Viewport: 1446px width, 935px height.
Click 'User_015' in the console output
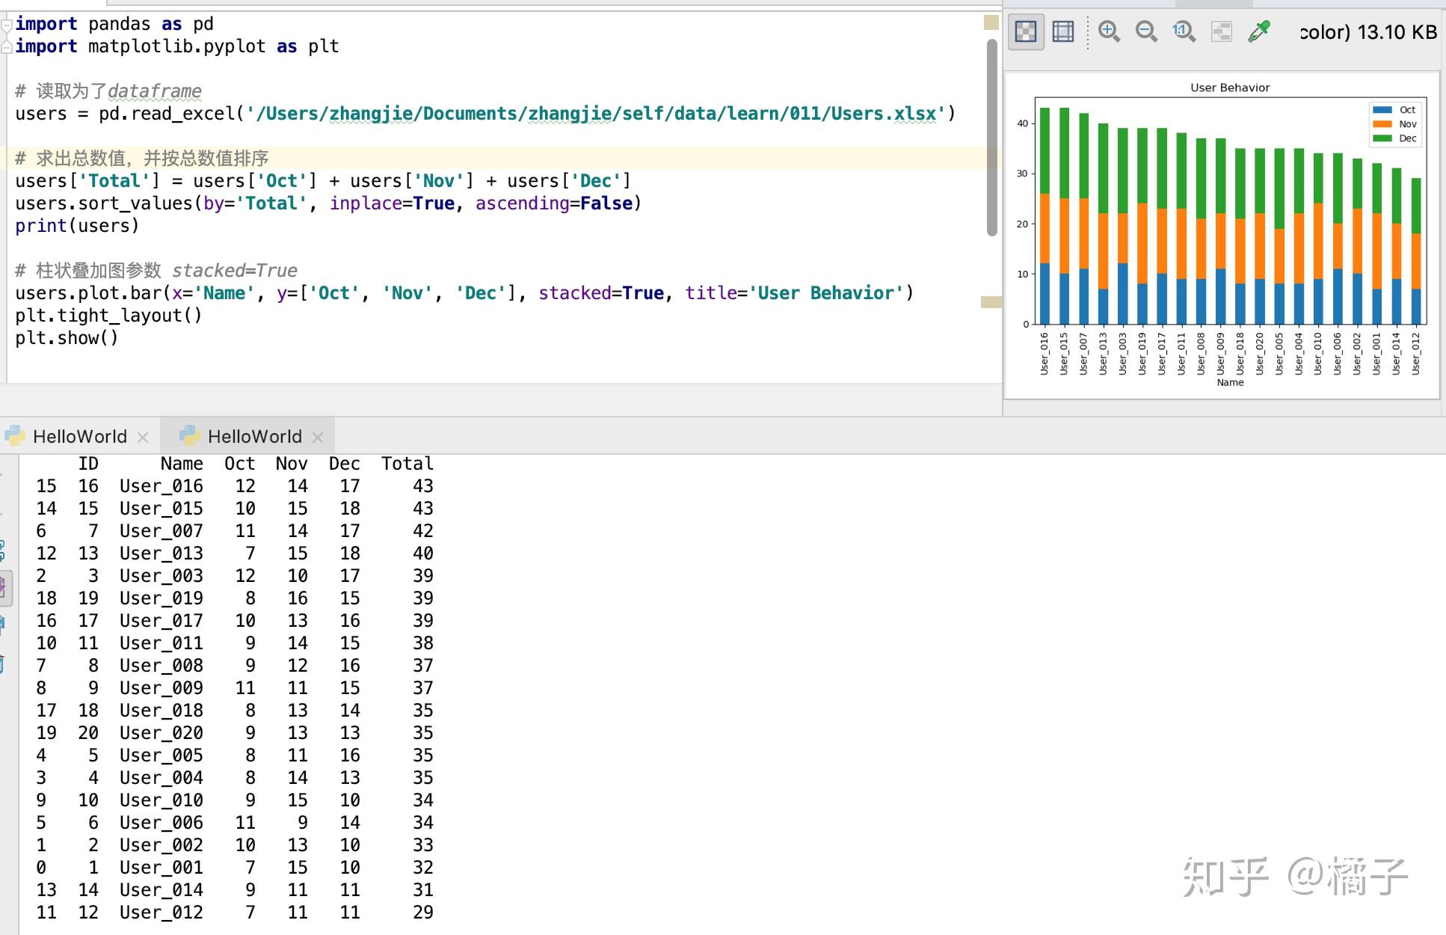[161, 509]
